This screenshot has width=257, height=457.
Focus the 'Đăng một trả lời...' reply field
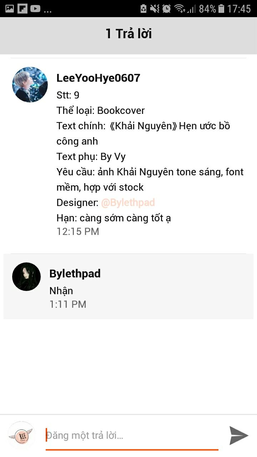(132, 436)
